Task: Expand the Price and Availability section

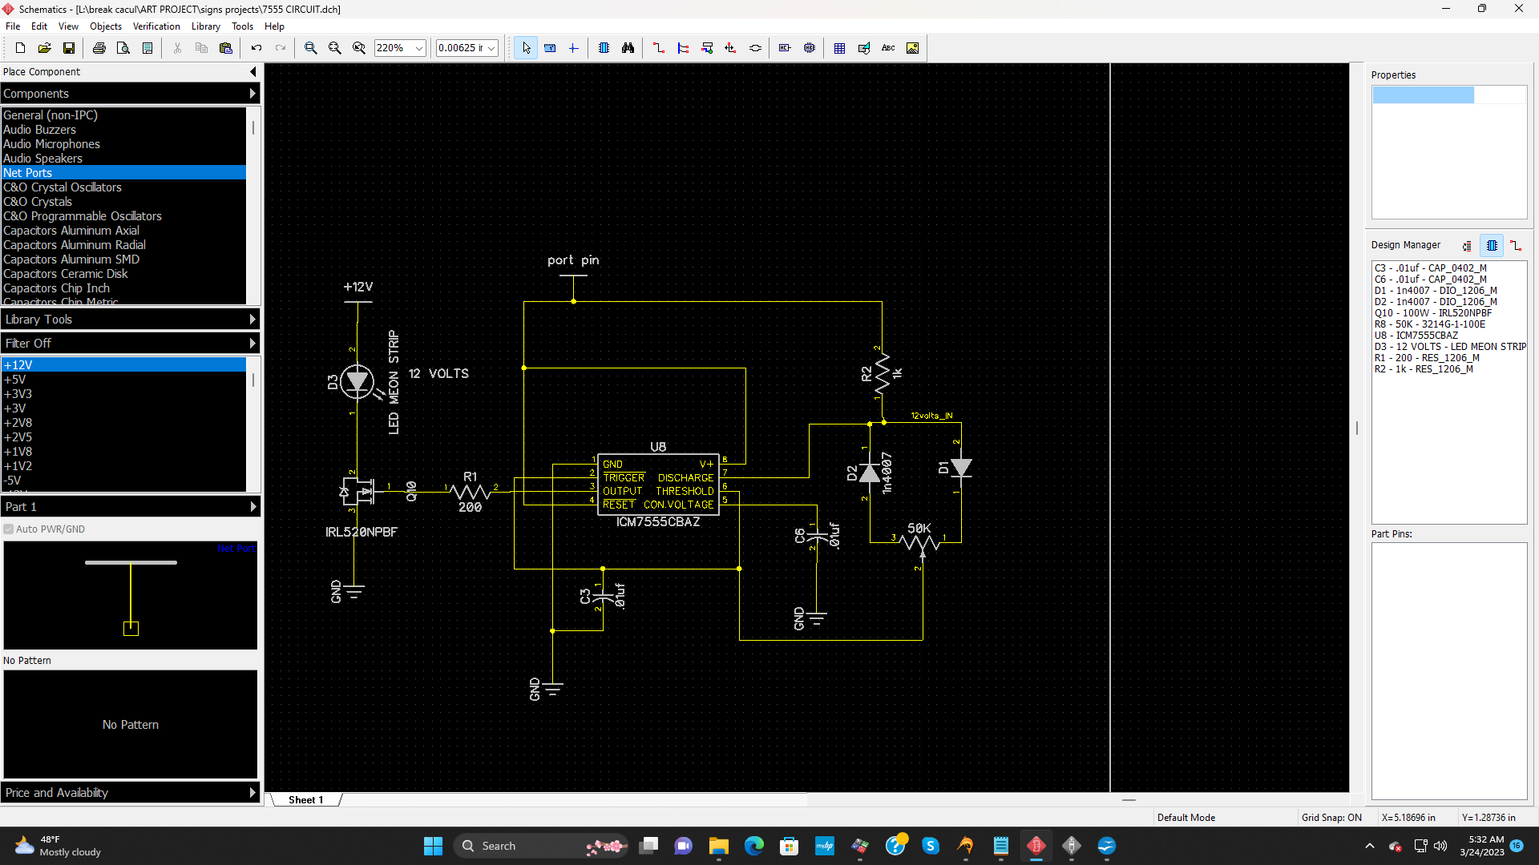Action: pyautogui.click(x=130, y=793)
